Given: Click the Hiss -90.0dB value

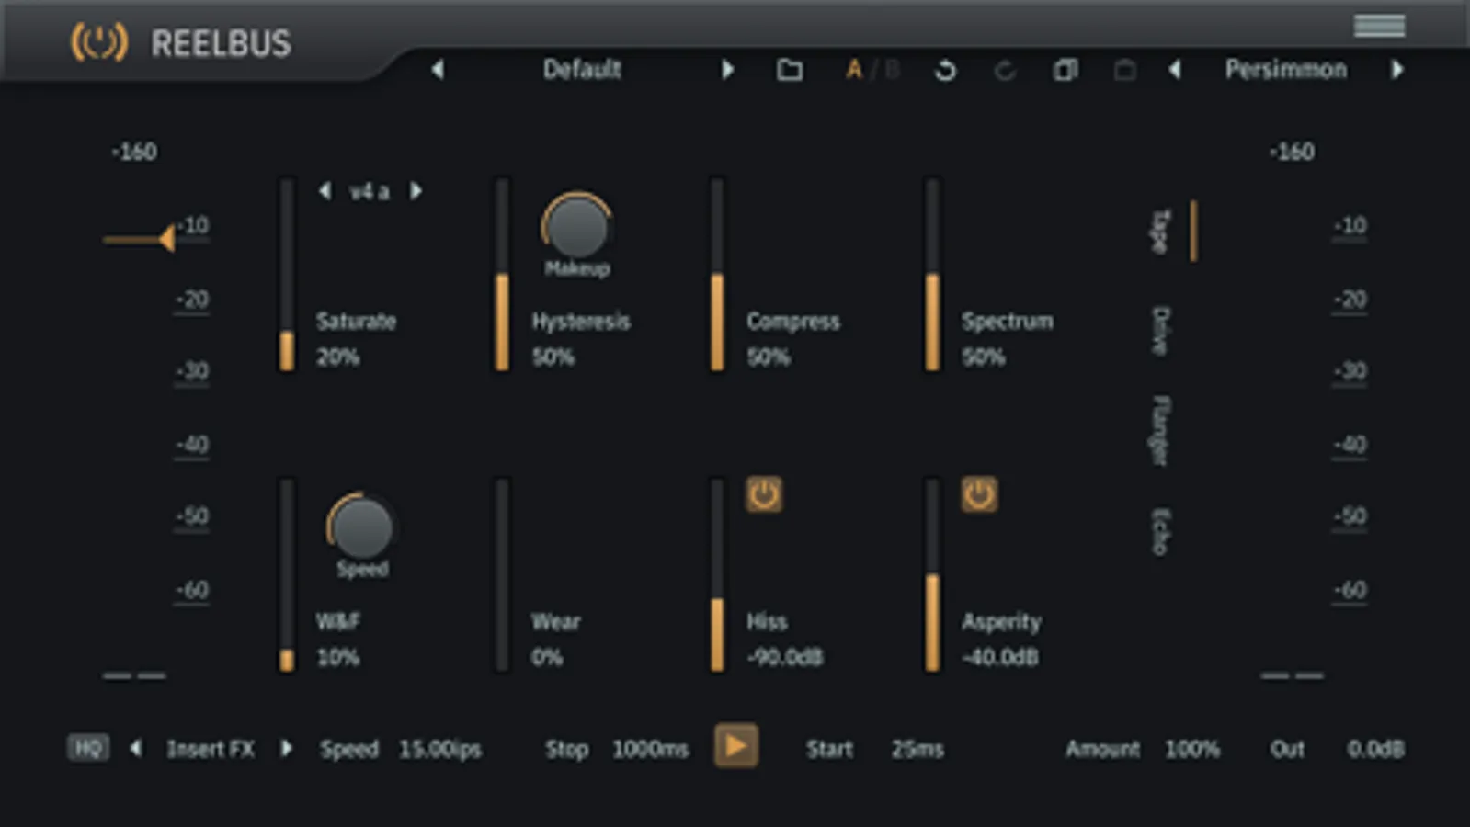Looking at the screenshot, I should [784, 657].
